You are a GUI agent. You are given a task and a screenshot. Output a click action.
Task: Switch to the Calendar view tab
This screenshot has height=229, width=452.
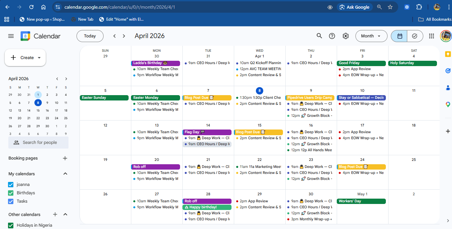[399, 36]
